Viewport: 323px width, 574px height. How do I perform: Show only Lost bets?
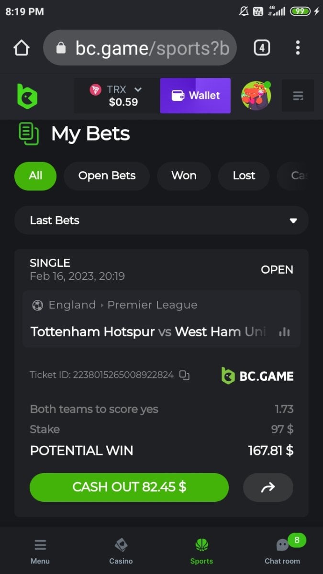pos(244,176)
